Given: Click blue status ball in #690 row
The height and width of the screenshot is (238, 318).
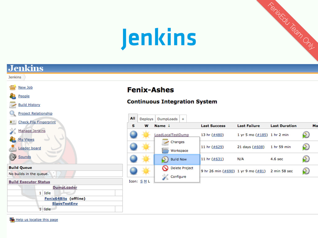Looking at the screenshot, I should 134,171.
